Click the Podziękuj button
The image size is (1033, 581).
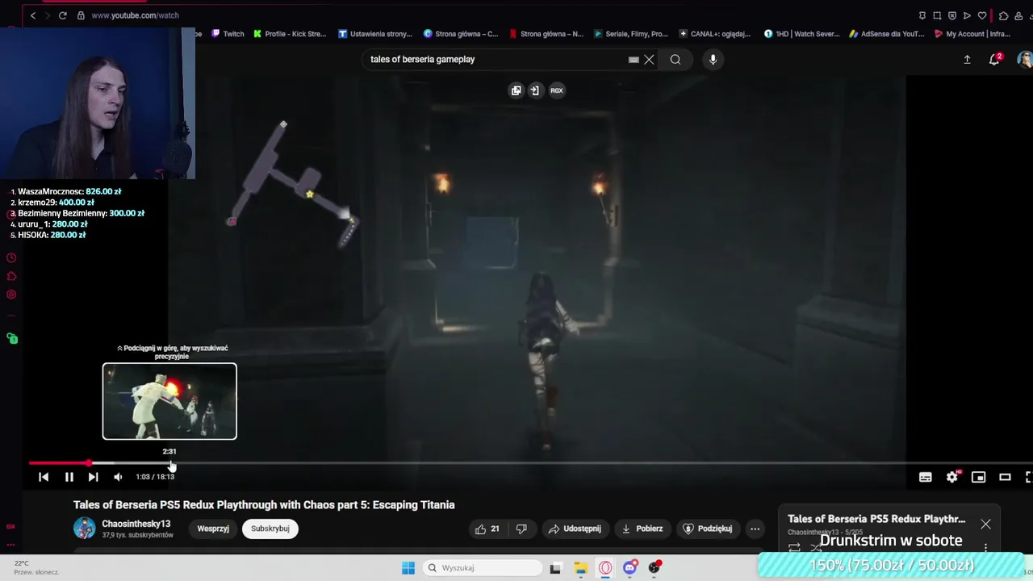coord(708,529)
